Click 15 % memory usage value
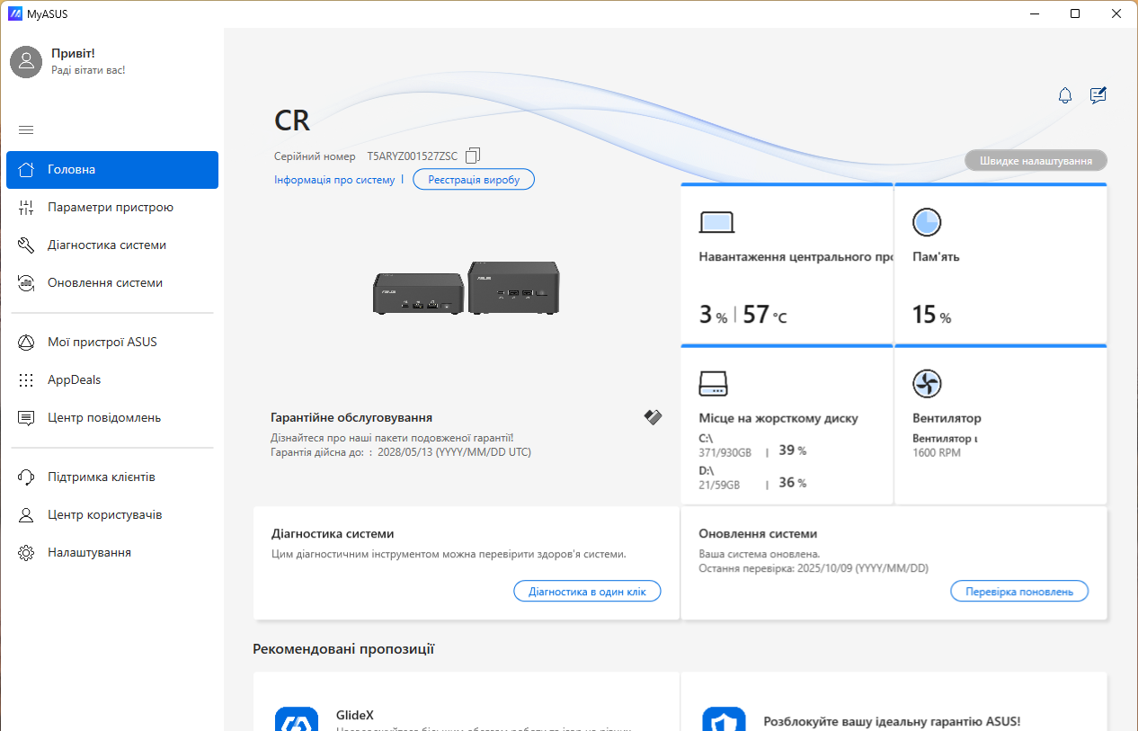This screenshot has height=731, width=1138. [x=931, y=315]
